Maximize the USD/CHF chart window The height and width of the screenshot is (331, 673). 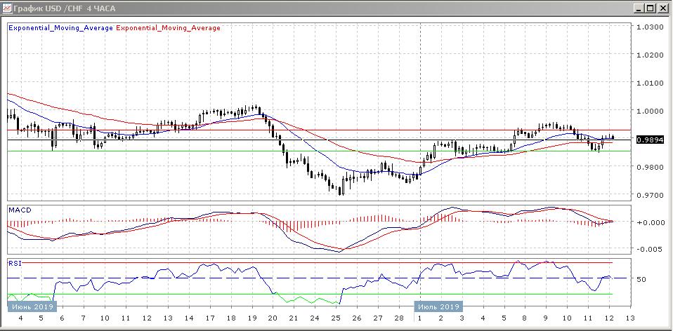pyautogui.click(x=650, y=8)
